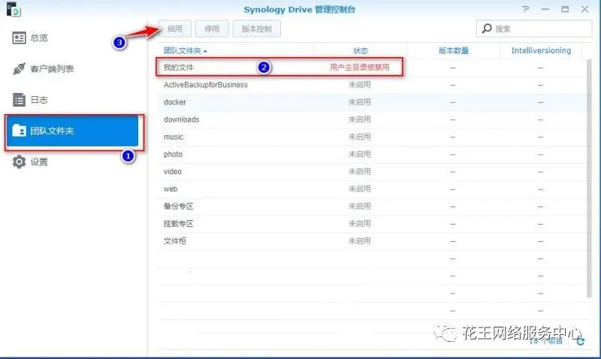
Task: Select the 挂载专区 folder row
Action: (372, 224)
